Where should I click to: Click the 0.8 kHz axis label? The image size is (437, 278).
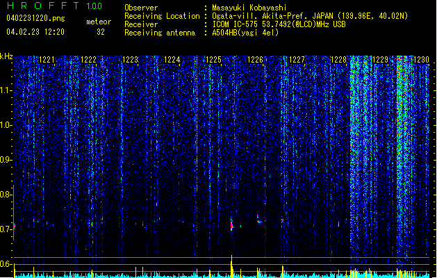point(6,195)
